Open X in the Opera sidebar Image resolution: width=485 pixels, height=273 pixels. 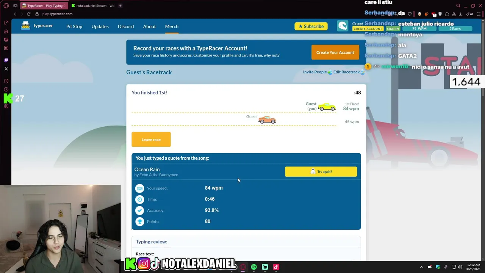pos(6,69)
